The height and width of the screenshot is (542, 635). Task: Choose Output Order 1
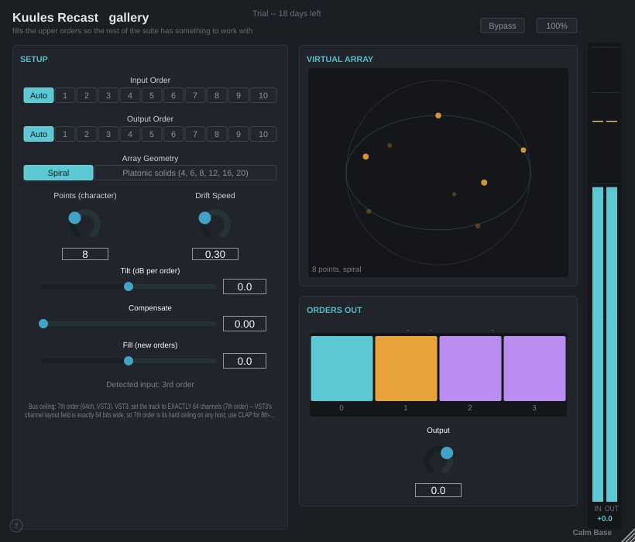tap(65, 134)
